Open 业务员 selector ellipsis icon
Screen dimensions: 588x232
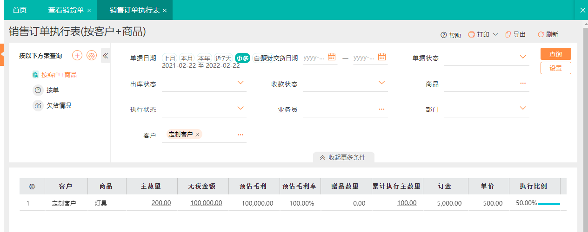381,109
